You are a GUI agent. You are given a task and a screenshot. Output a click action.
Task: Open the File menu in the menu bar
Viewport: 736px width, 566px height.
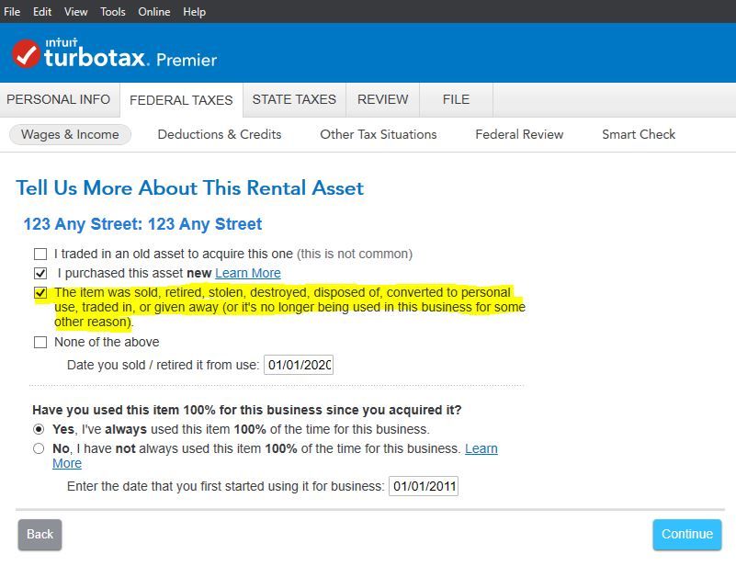pos(13,12)
